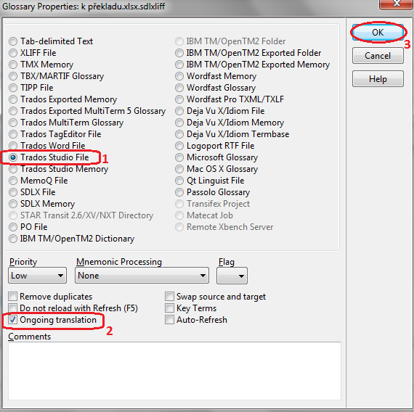Expand the Mnemonic Processing dropdown
Viewport: 414px width, 412px height.
[x=142, y=276]
